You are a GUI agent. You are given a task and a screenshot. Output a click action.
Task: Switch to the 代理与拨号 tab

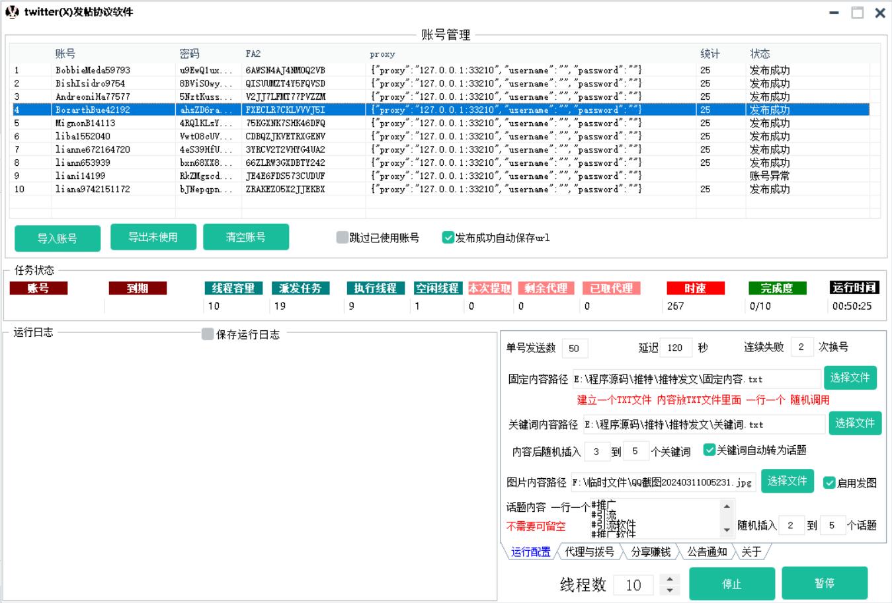tap(589, 551)
